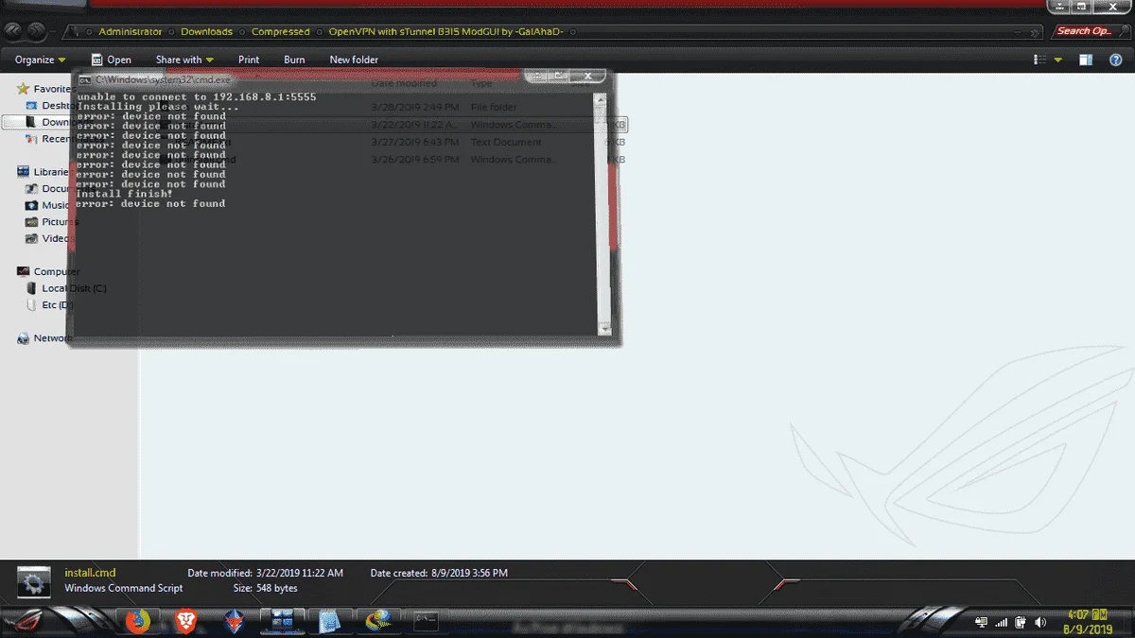Click the signal strength tray icon
Screen dimensions: 1135x638
pyautogui.click(x=1002, y=623)
